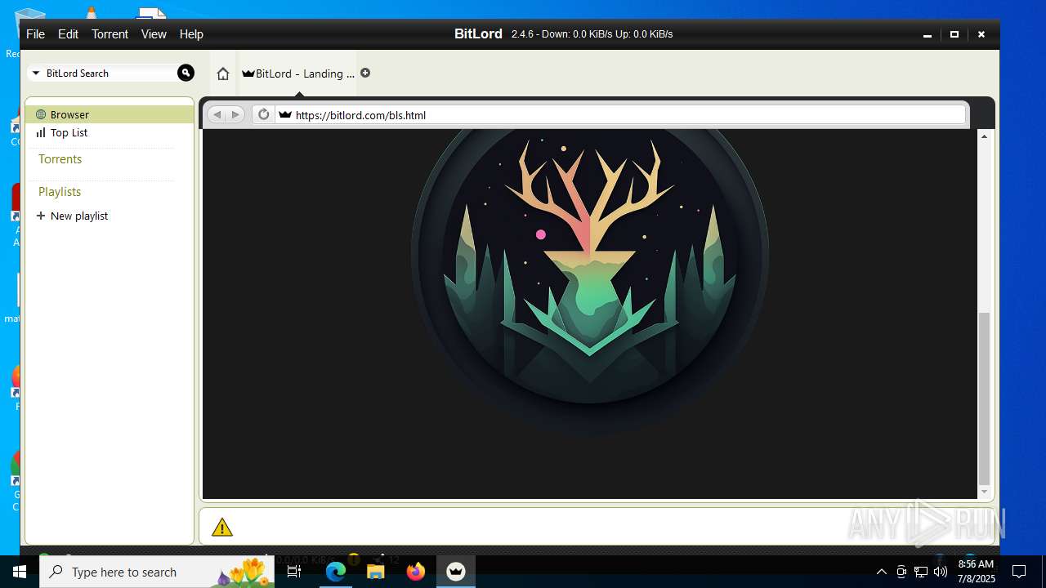
Task: Create a New playlist
Action: click(73, 216)
